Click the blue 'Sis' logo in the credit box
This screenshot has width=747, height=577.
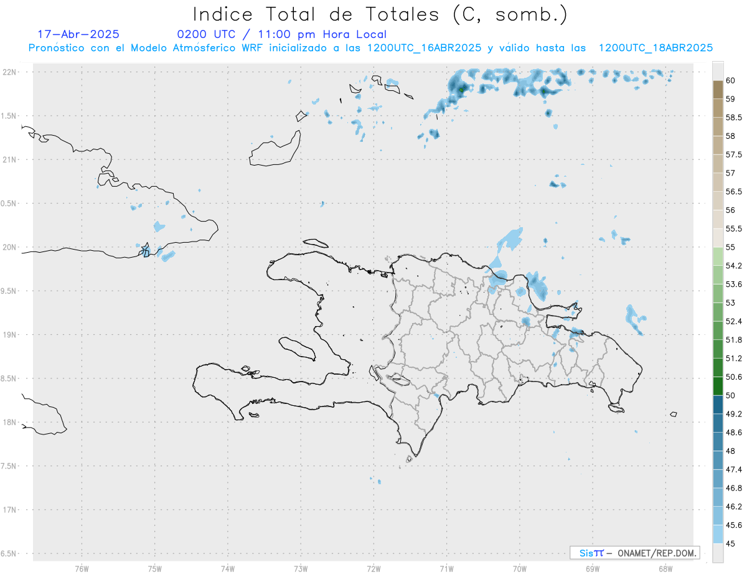click(x=587, y=553)
